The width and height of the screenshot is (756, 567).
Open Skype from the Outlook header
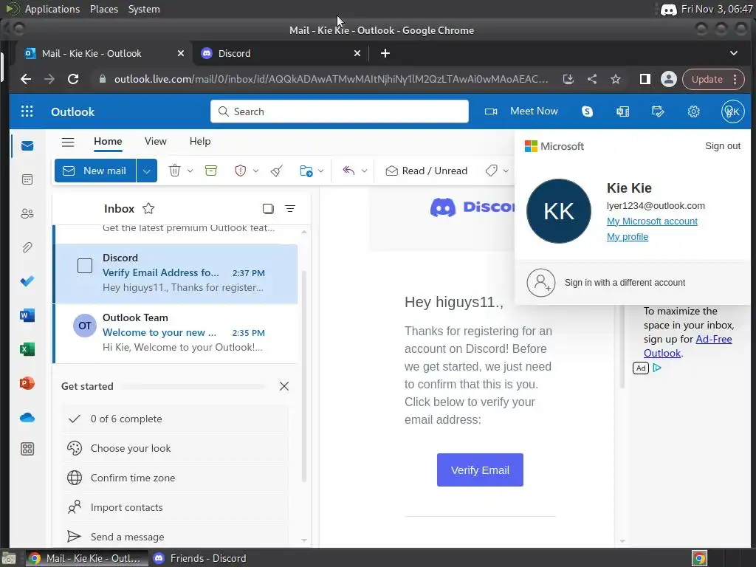(587, 111)
